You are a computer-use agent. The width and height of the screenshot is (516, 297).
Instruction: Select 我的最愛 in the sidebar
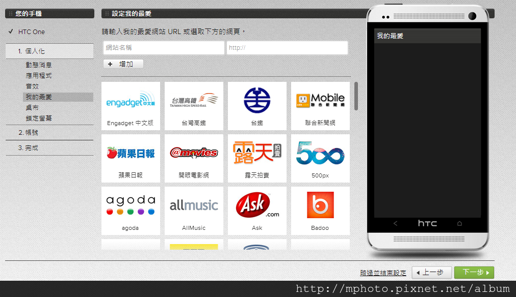(x=58, y=97)
